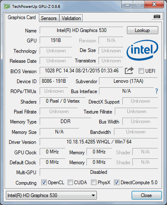Switch to the Sensors tab
167x205 pixels.
[49, 18]
